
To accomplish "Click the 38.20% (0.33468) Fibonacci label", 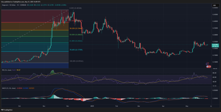I will [x=76, y=28].
